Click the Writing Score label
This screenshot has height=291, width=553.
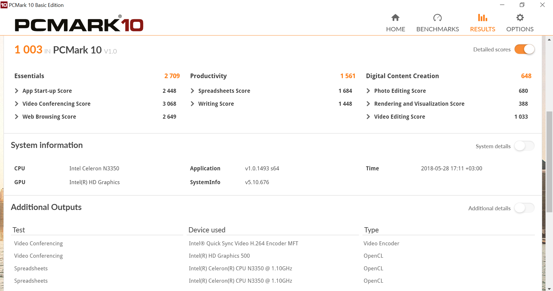point(216,104)
